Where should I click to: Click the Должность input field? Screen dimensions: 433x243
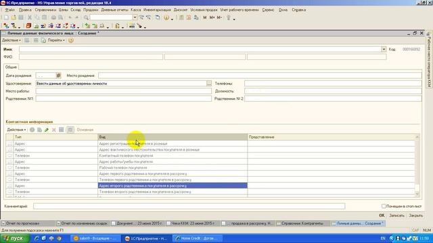[x=333, y=91]
